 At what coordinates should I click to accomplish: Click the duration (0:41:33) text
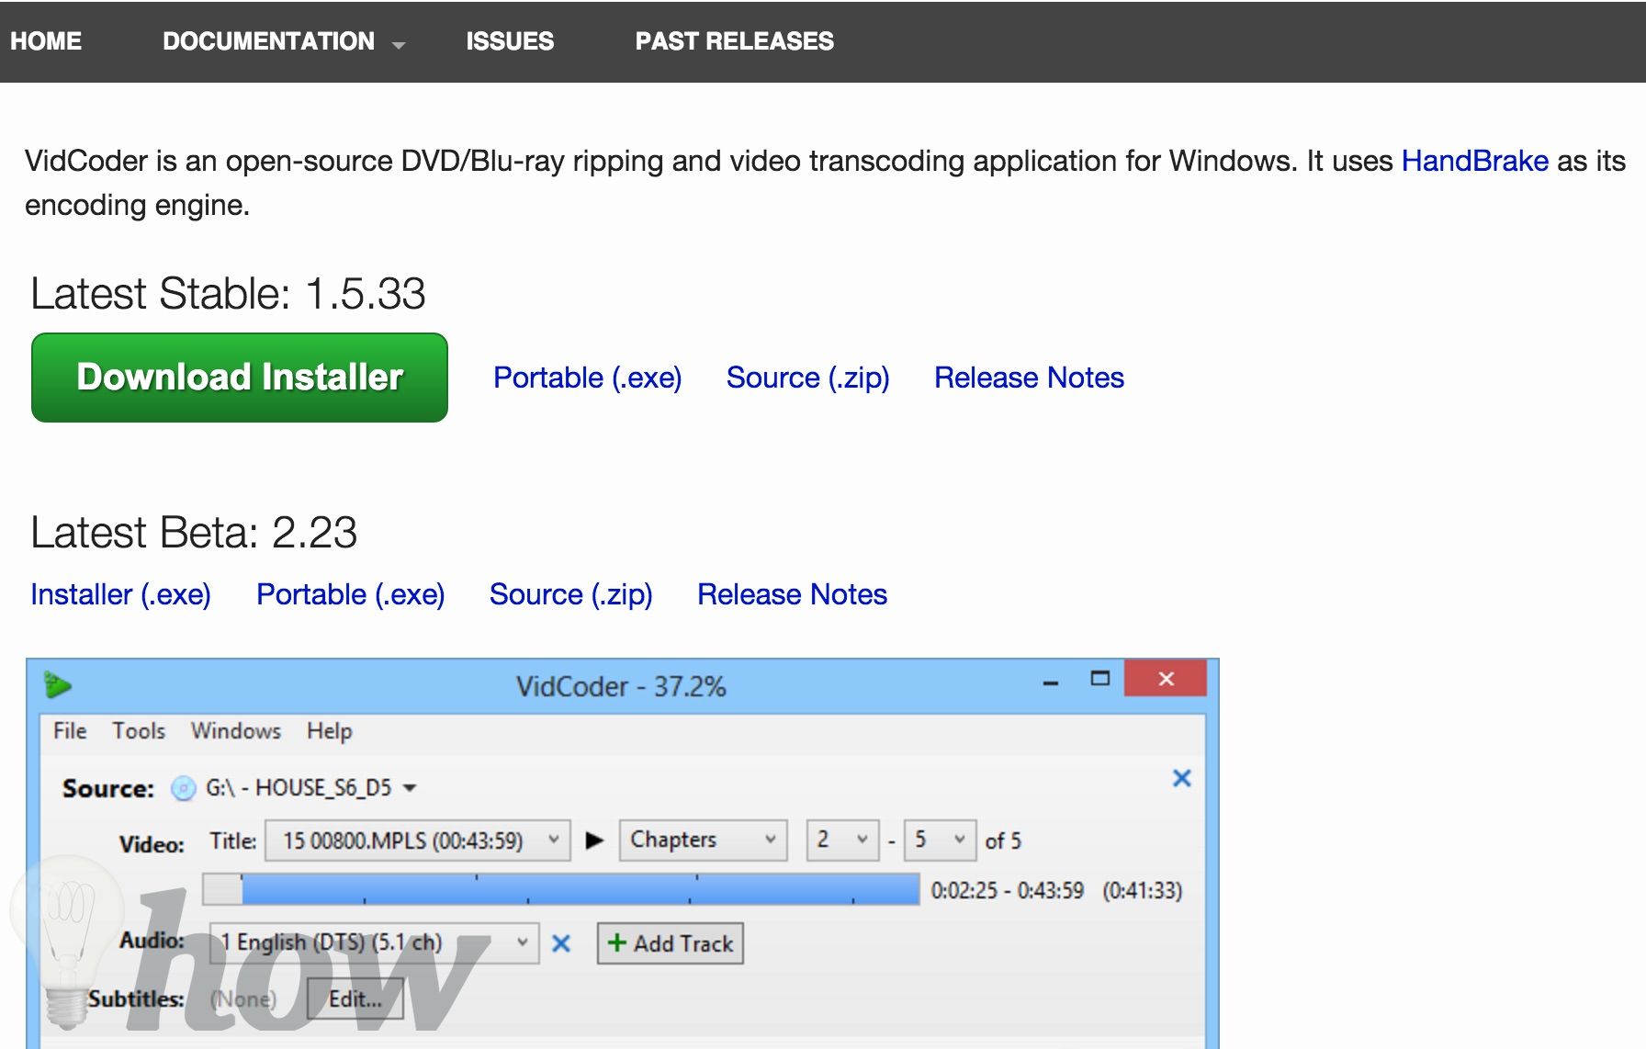click(1143, 890)
